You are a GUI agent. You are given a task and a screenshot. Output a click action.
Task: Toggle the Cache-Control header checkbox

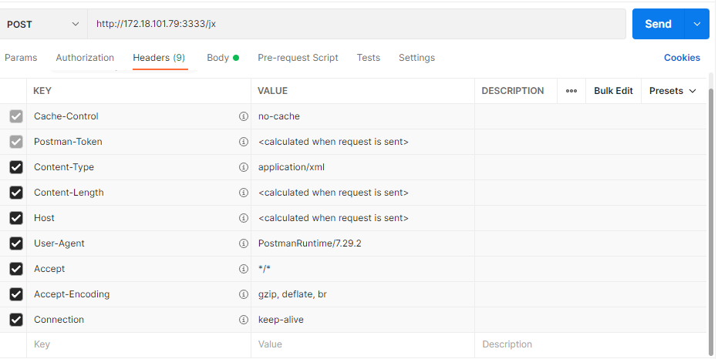[x=16, y=116]
